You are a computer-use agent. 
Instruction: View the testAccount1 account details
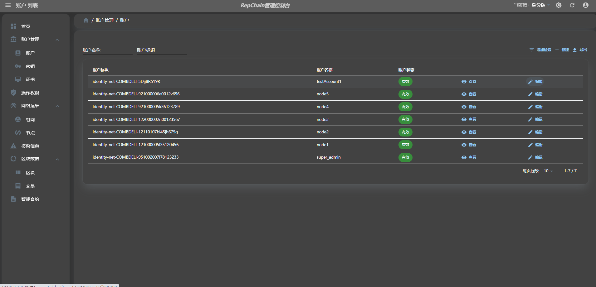[469, 82]
